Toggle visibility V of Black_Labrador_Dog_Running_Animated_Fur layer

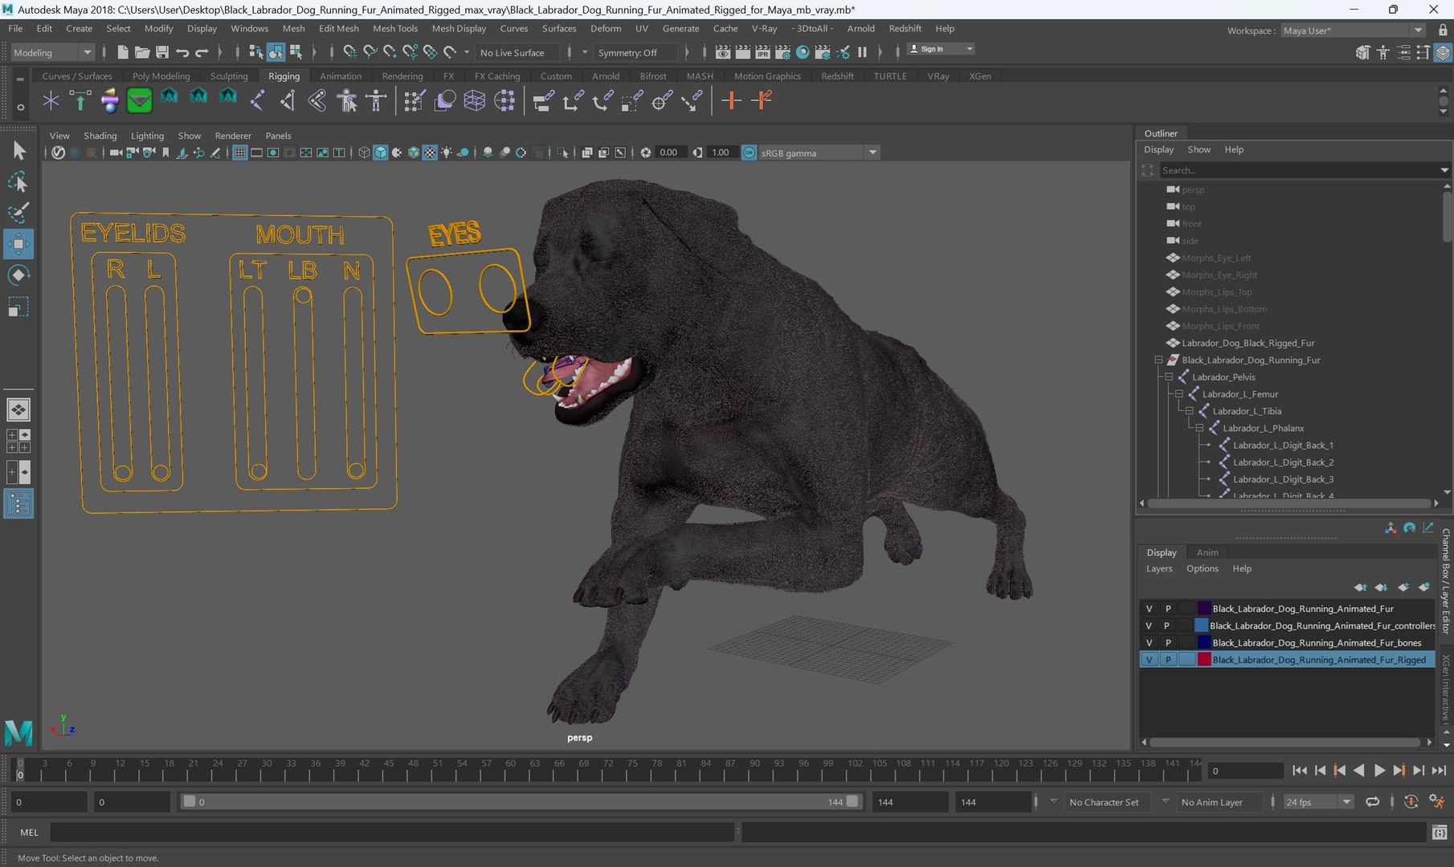tap(1149, 609)
